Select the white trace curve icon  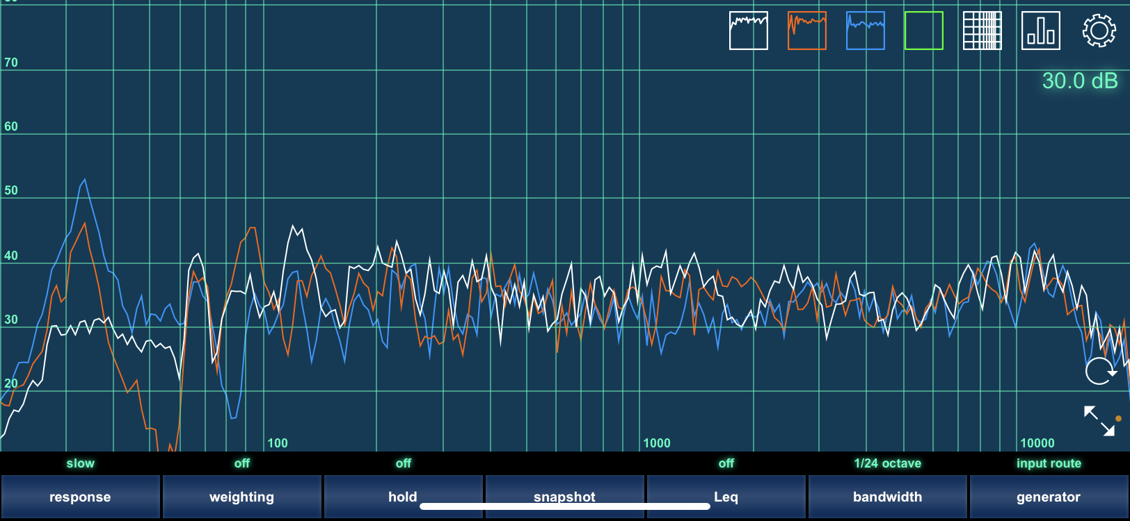tap(748, 31)
